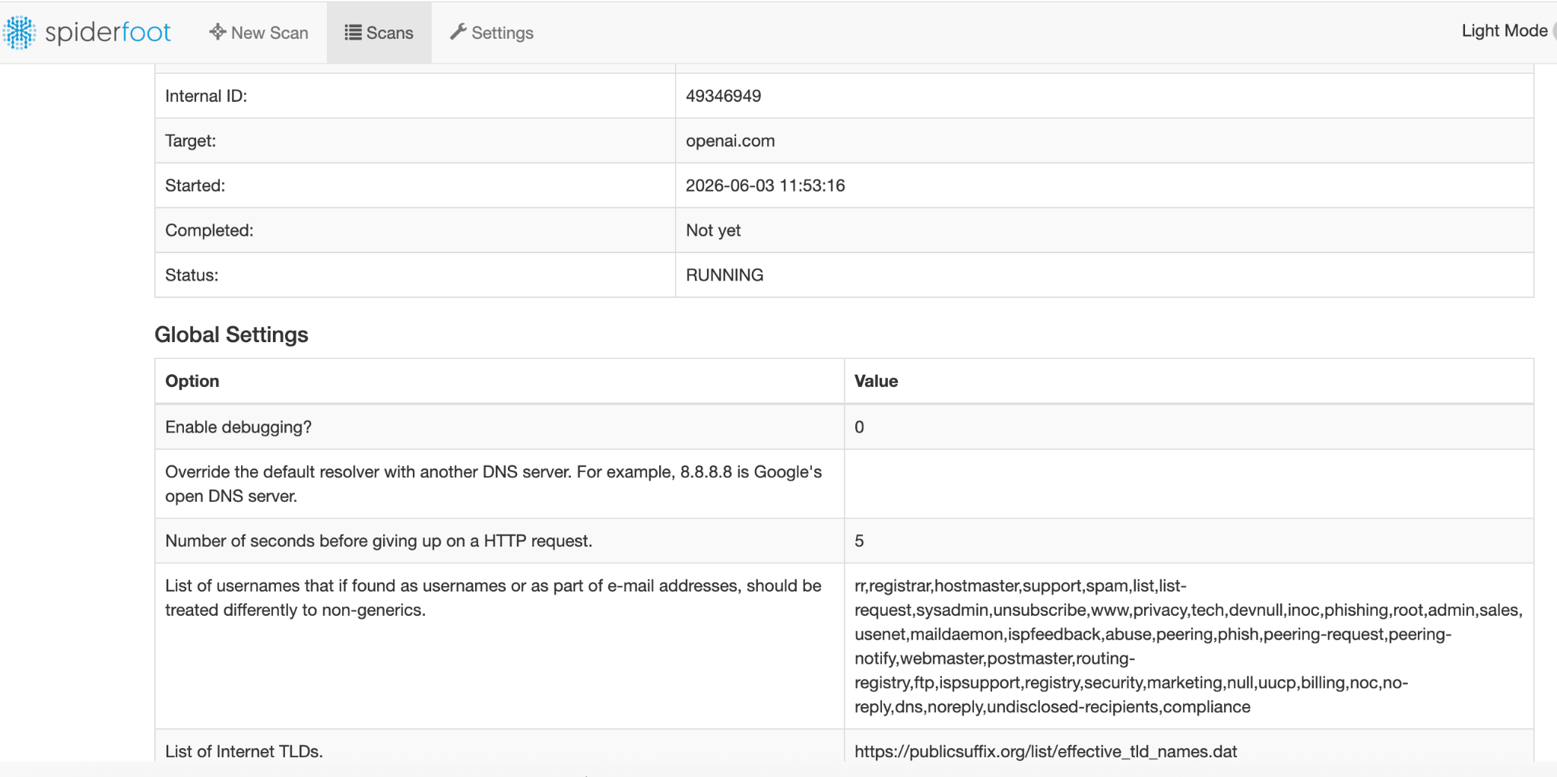Select the generic usernames value list
1557x777 pixels.
(x=1188, y=646)
